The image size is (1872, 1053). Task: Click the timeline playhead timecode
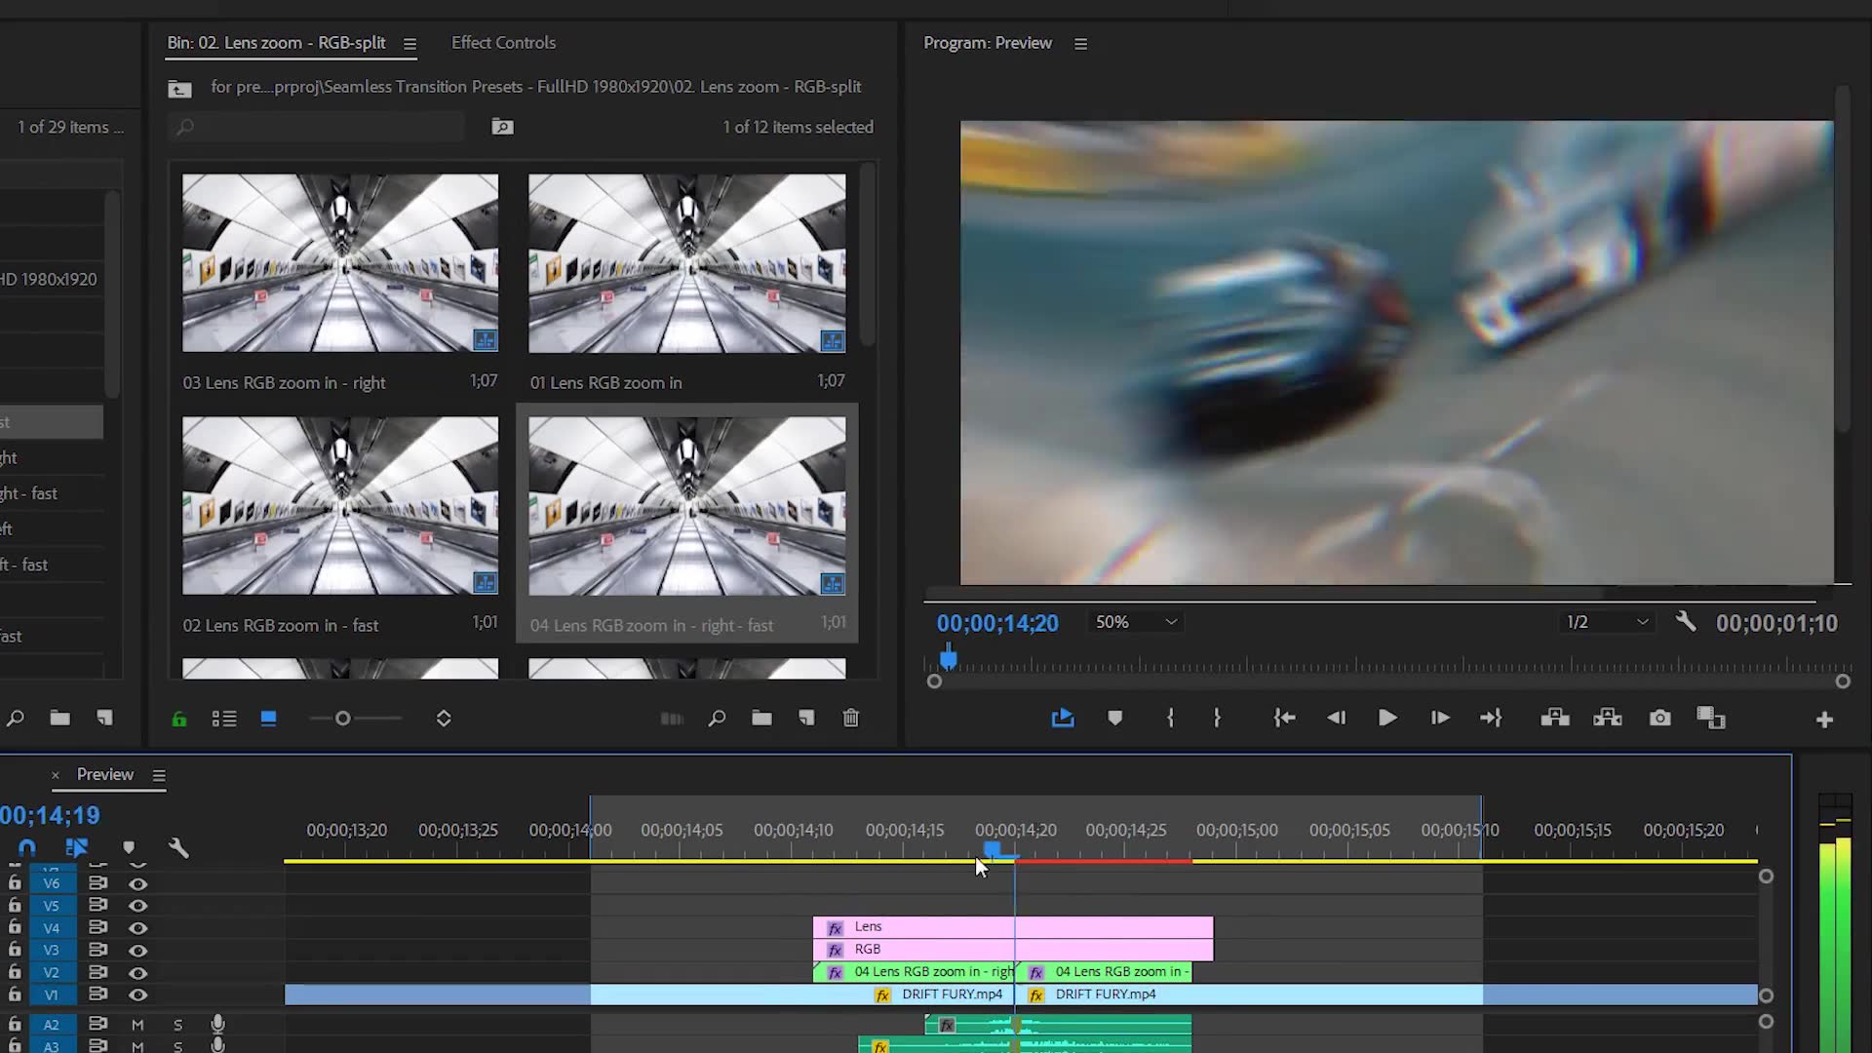pyautogui.click(x=51, y=816)
